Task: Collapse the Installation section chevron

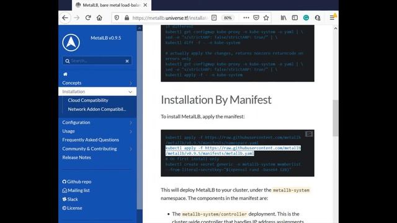Action: pos(130,92)
